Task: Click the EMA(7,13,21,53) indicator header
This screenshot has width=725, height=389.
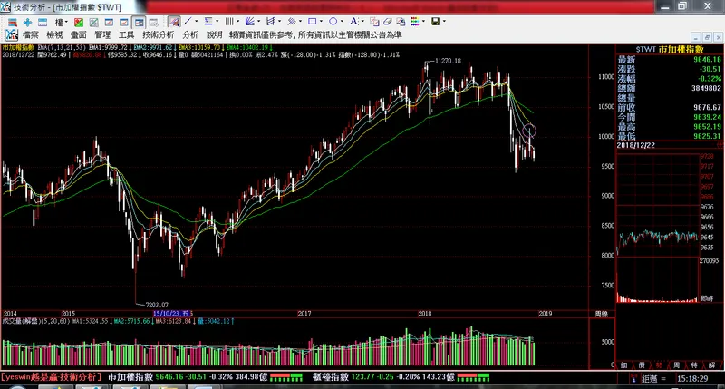Action: click(x=62, y=47)
